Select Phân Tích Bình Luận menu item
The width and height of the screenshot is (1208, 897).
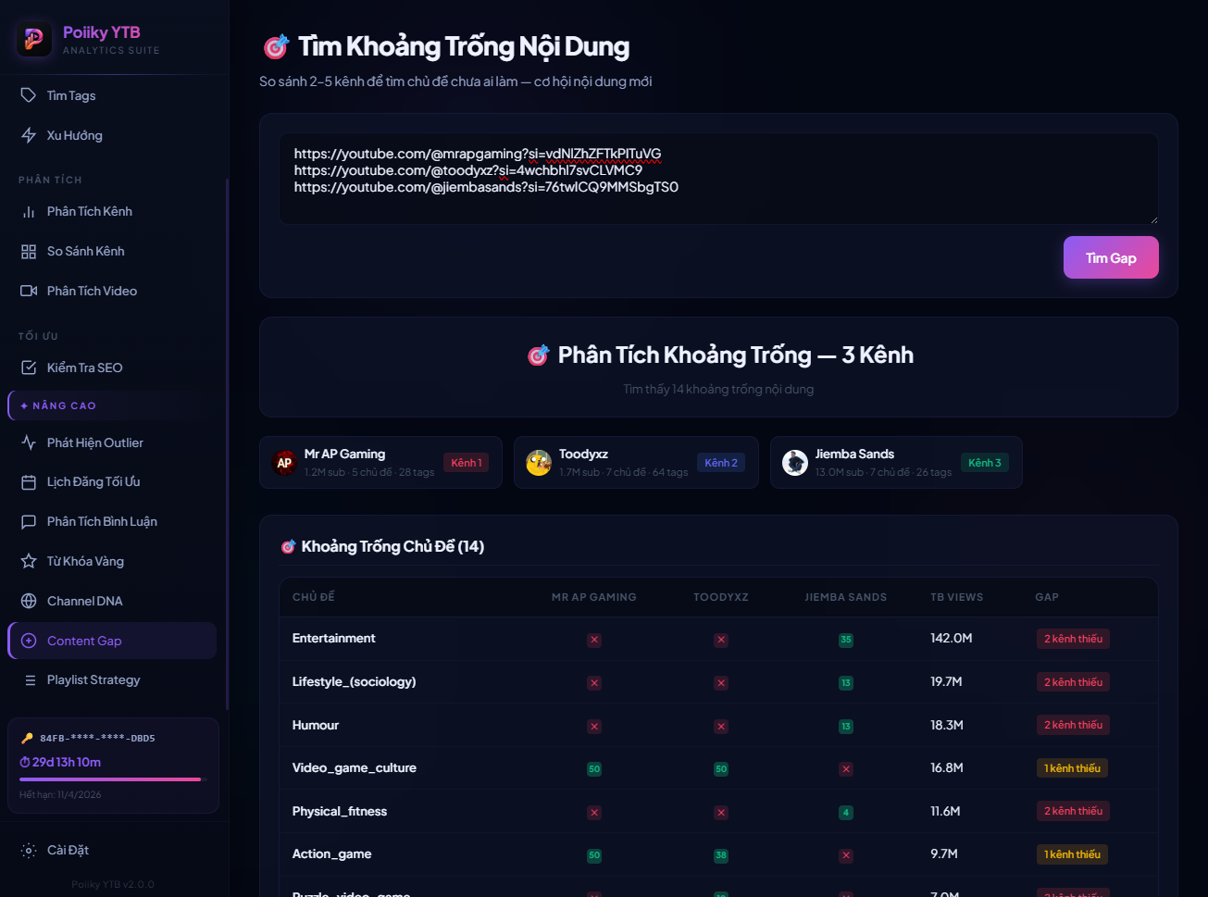[102, 521]
